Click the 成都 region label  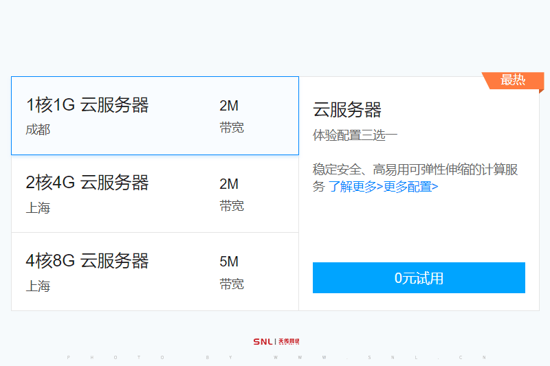(x=38, y=129)
